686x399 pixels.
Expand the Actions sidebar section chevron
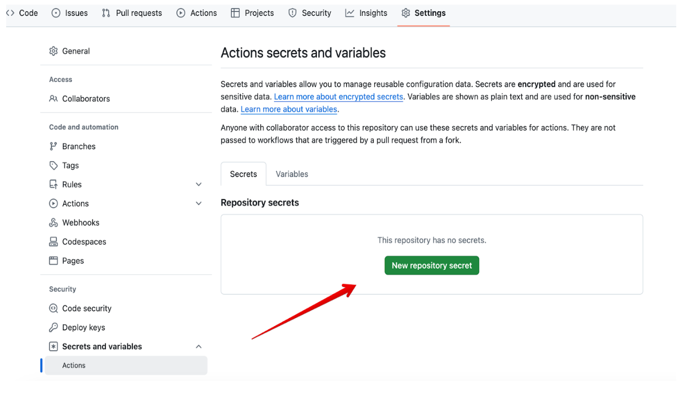point(199,204)
